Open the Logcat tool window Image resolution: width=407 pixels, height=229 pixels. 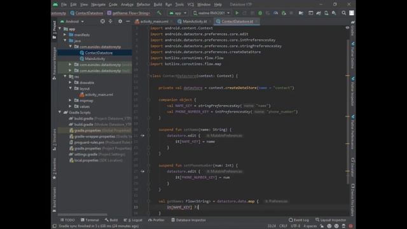tap(133, 220)
